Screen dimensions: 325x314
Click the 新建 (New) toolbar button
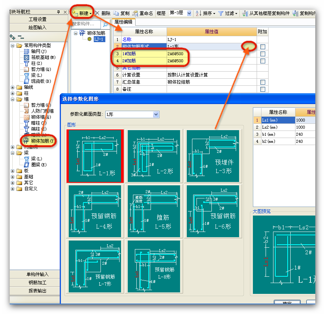tap(82, 13)
